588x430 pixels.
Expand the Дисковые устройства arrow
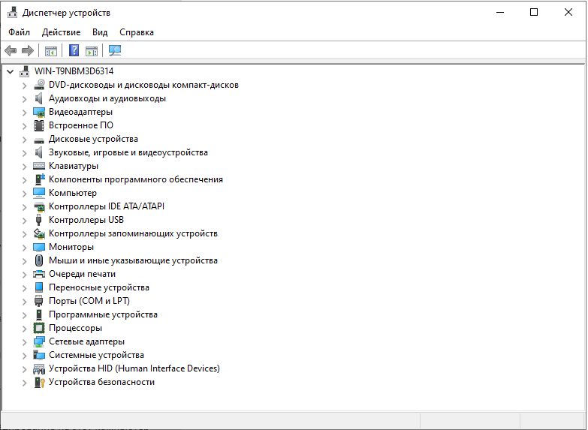coord(24,139)
